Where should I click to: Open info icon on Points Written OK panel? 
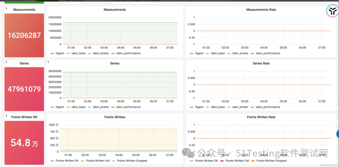coord(7,115)
